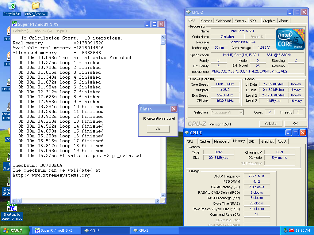Close the Super PI window
314x235 pixels.
click(161, 24)
